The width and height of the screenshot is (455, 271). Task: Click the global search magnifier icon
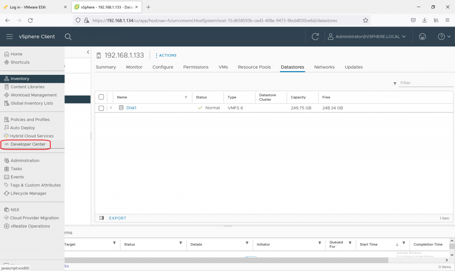click(x=68, y=37)
